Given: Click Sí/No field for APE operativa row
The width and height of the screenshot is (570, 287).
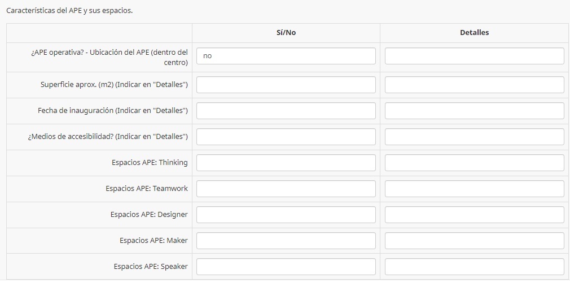Looking at the screenshot, I should [286, 56].
